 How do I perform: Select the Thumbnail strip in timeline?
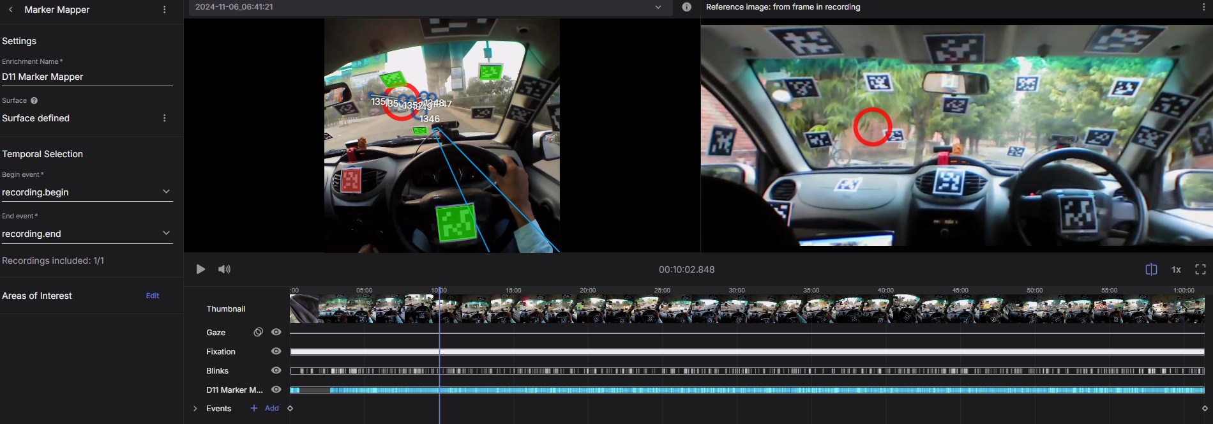(747, 309)
